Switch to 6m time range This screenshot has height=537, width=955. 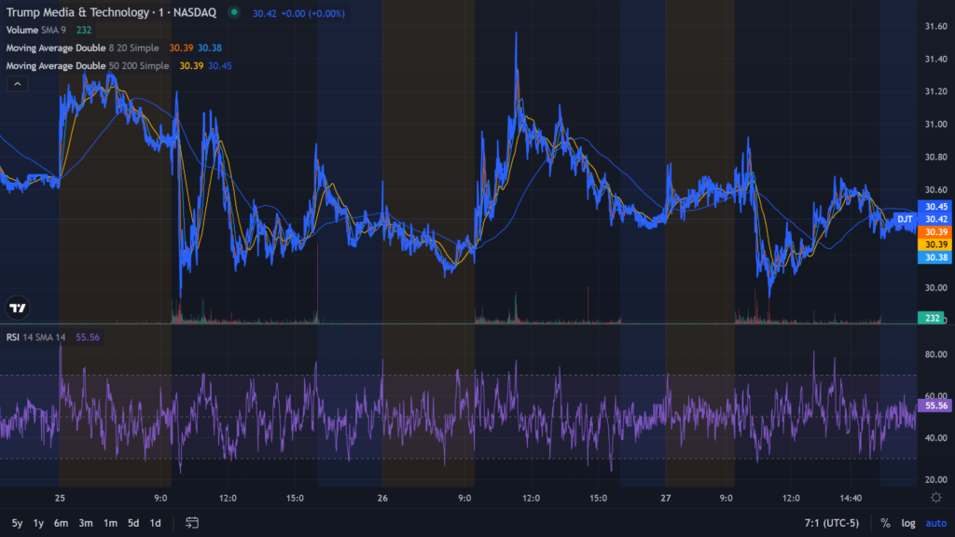(x=61, y=523)
